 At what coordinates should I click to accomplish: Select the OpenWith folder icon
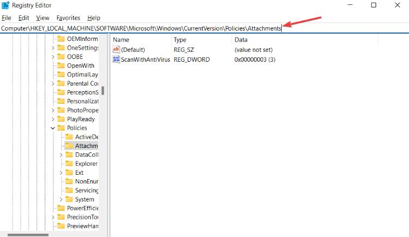tap(61, 66)
